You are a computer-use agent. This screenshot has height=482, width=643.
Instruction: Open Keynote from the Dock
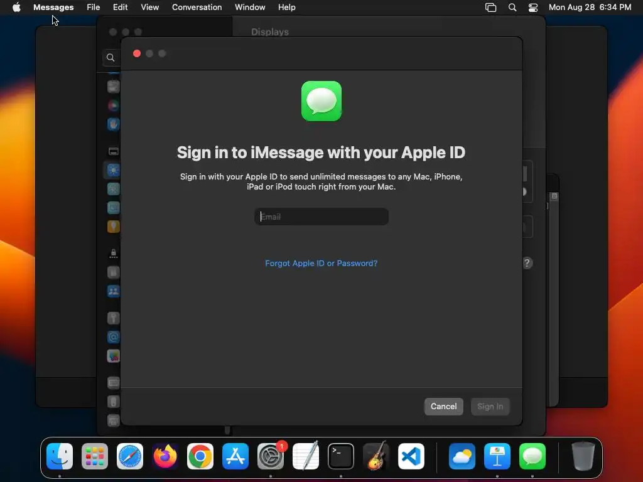[497, 456]
